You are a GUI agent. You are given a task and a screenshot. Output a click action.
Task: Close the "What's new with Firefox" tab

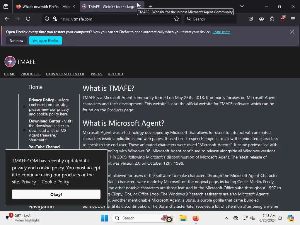[x=74, y=6]
